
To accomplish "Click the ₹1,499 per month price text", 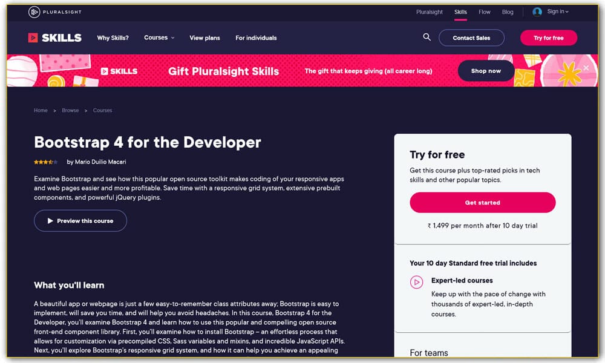I will click(482, 226).
